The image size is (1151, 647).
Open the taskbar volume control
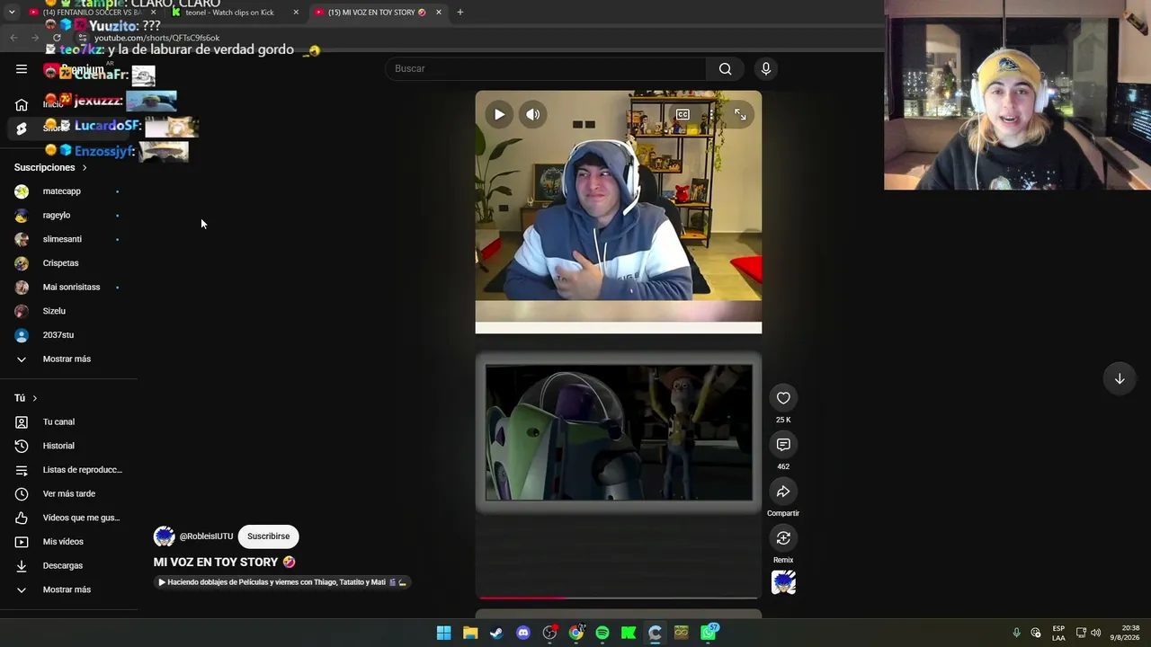pyautogui.click(x=1095, y=633)
